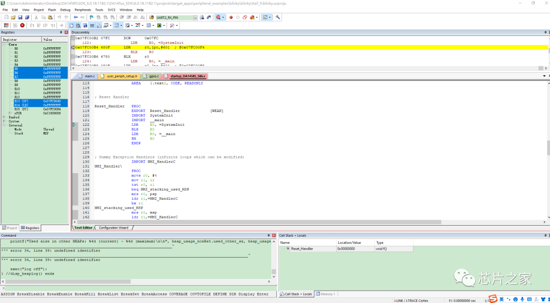Open the Peripherals menu
Viewport: 550px width, 303px height.
(83, 10)
